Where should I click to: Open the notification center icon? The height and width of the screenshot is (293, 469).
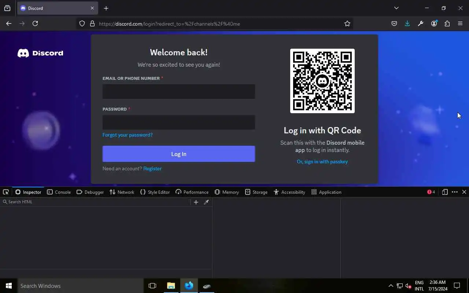click(x=457, y=286)
